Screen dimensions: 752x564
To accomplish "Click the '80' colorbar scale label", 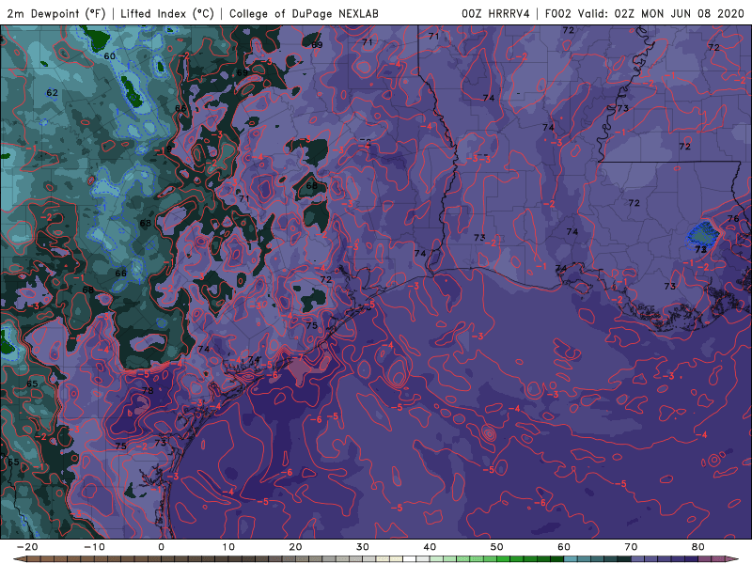I will (x=698, y=547).
